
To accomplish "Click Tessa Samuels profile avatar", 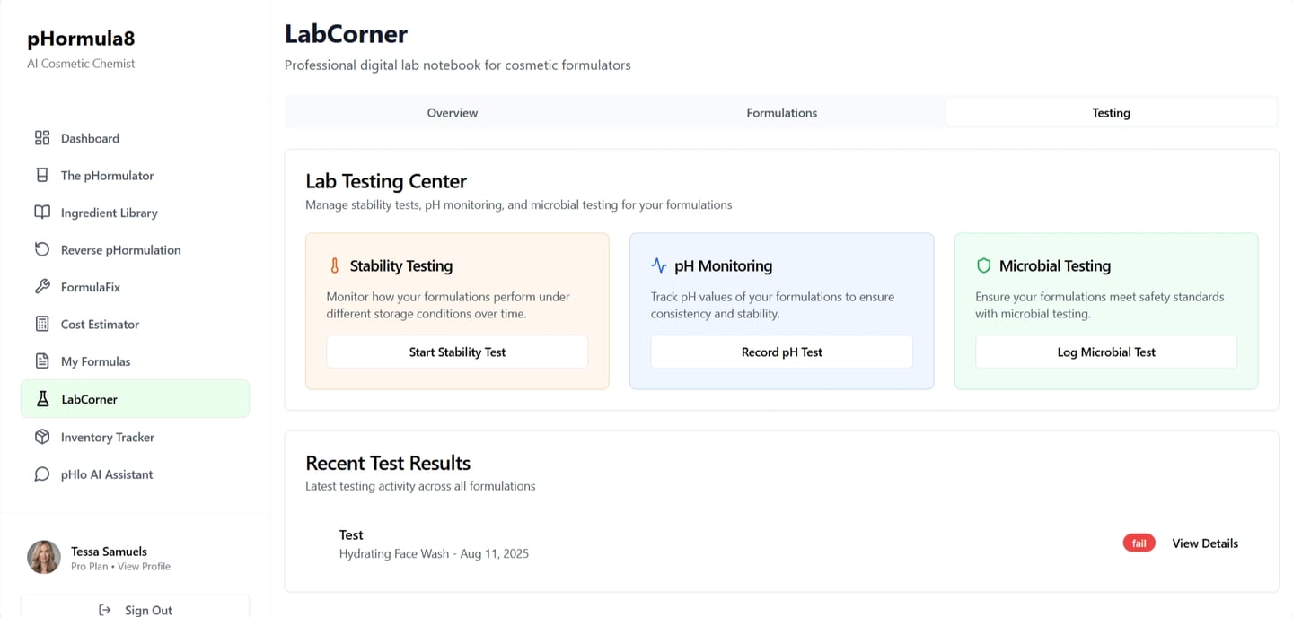I will [x=44, y=557].
